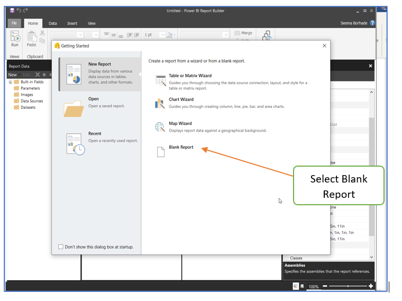The image size is (402, 301).
Task: Choose the Blank Report page icon
Action: [x=160, y=152]
